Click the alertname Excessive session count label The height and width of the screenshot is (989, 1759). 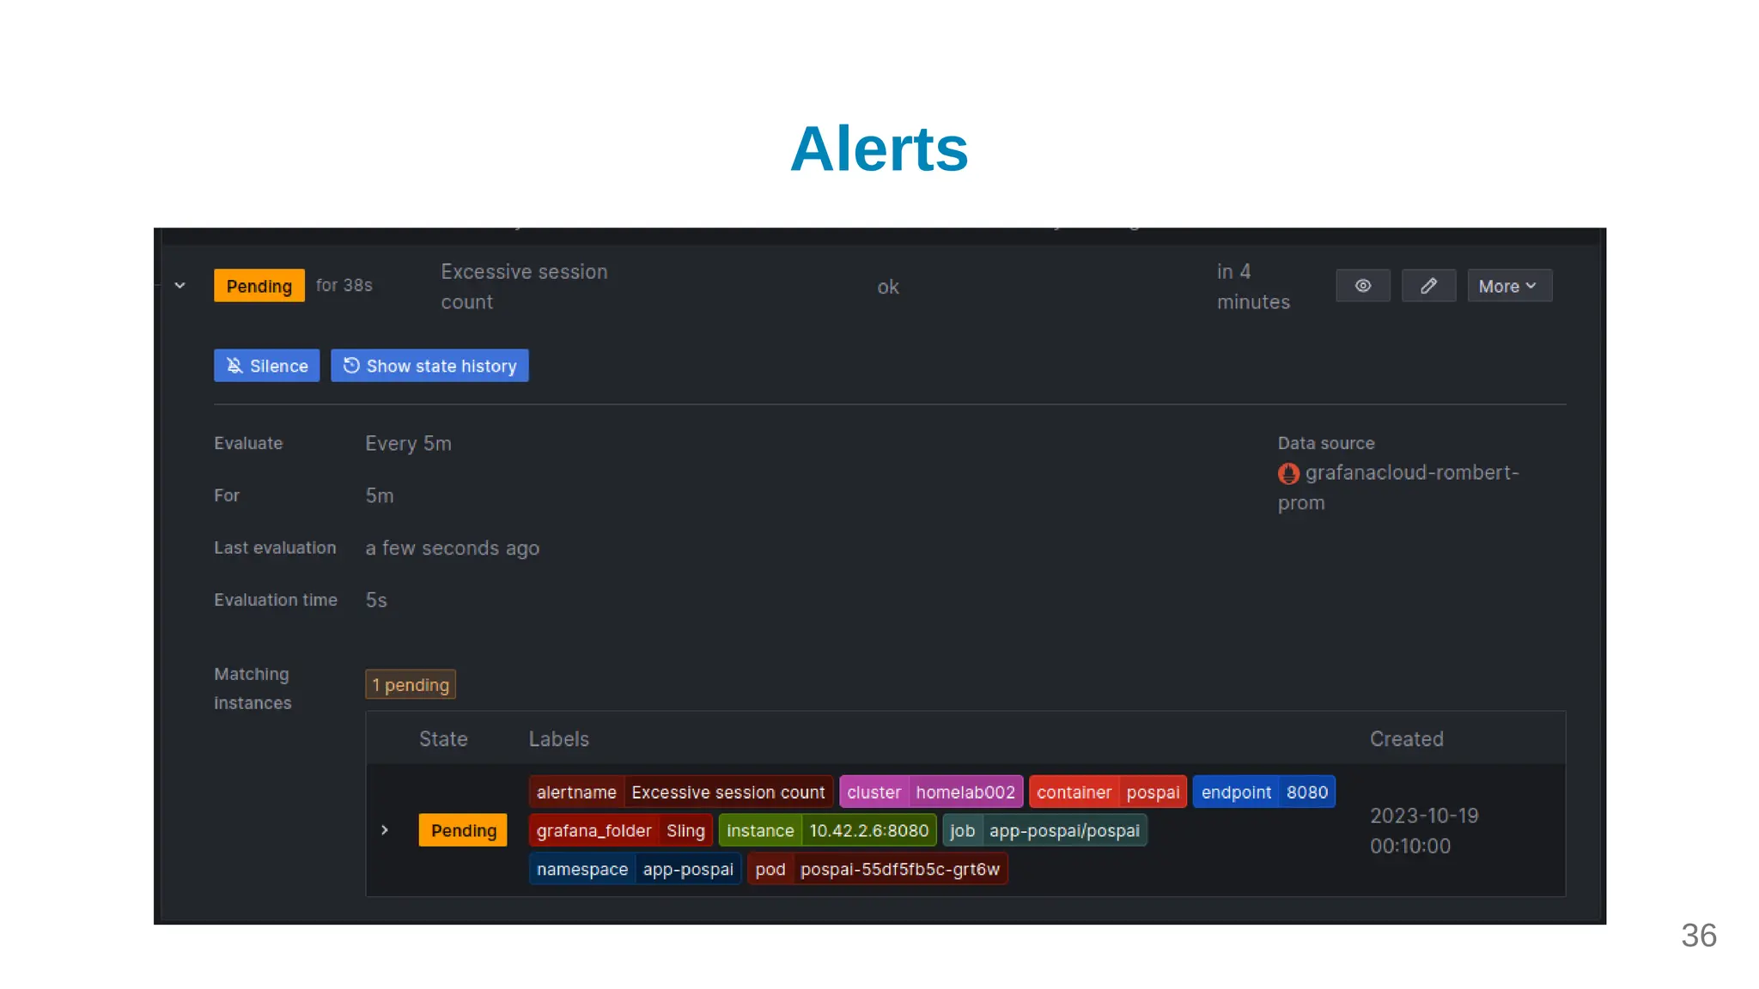click(681, 792)
